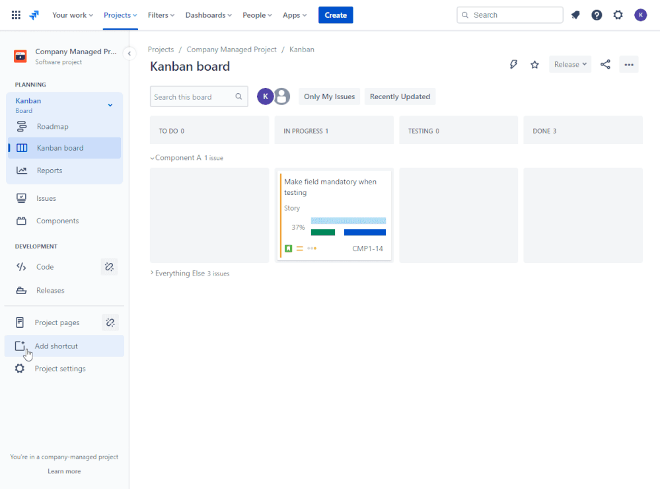Collapse the Component A swimlane
This screenshot has height=489, width=660.
pyautogui.click(x=153, y=158)
